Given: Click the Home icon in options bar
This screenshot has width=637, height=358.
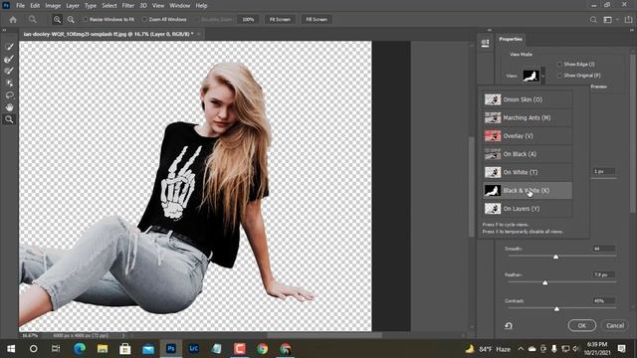Looking at the screenshot, I should [13, 20].
